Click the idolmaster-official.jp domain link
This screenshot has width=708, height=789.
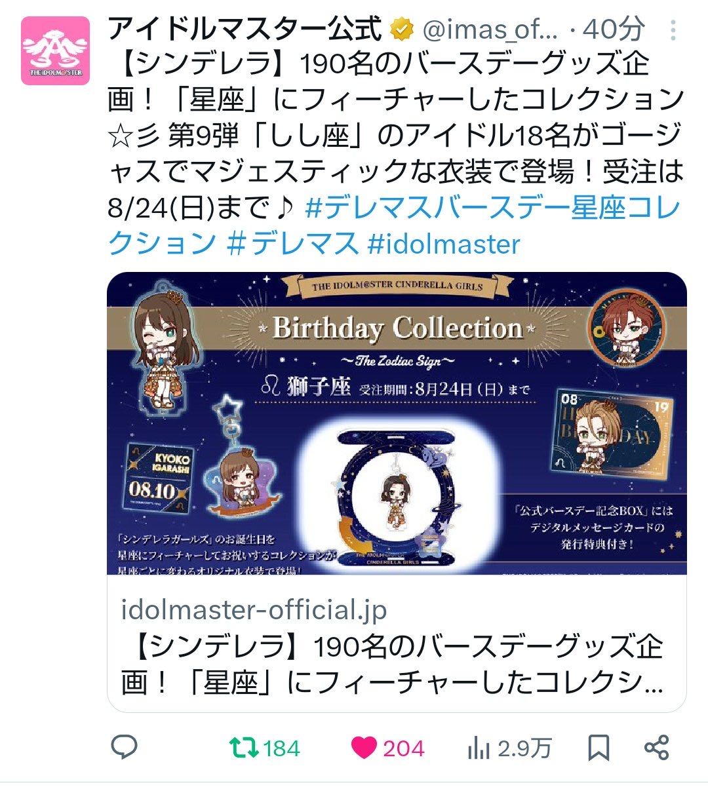[254, 609]
